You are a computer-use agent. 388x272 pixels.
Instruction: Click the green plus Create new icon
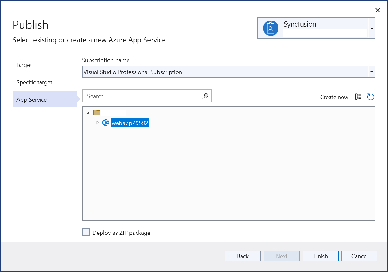pyautogui.click(x=314, y=97)
